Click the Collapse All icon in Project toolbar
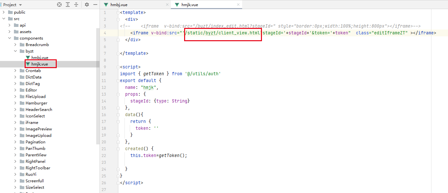448x193 pixels. [x=76, y=5]
